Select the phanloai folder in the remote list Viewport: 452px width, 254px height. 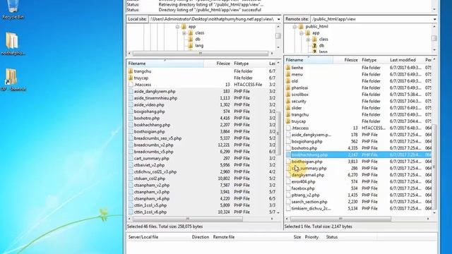(x=299, y=87)
